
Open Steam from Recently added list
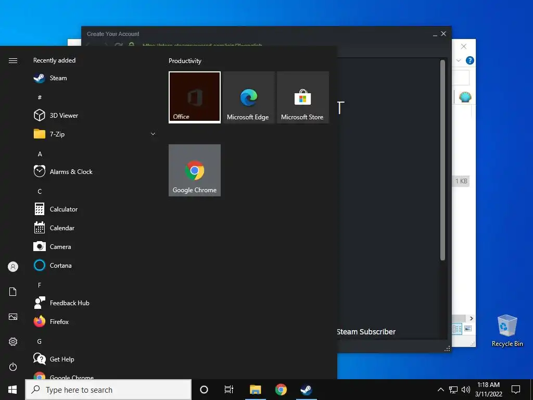coord(95,78)
